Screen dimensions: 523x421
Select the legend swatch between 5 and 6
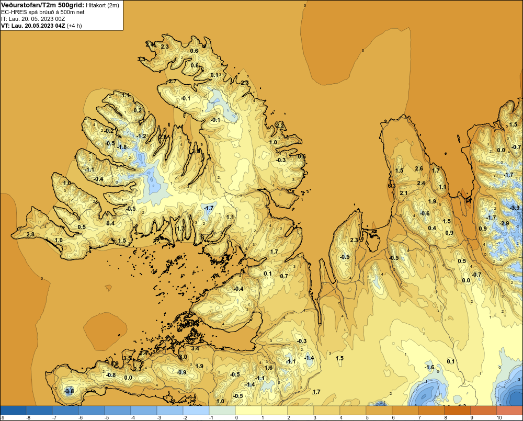(x=379, y=410)
